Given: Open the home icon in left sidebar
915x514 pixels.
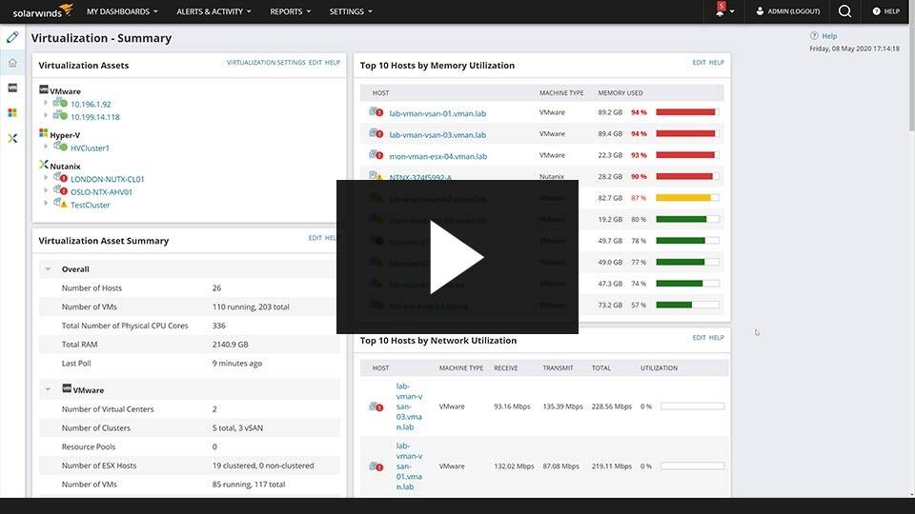Looking at the screenshot, I should 12,63.
